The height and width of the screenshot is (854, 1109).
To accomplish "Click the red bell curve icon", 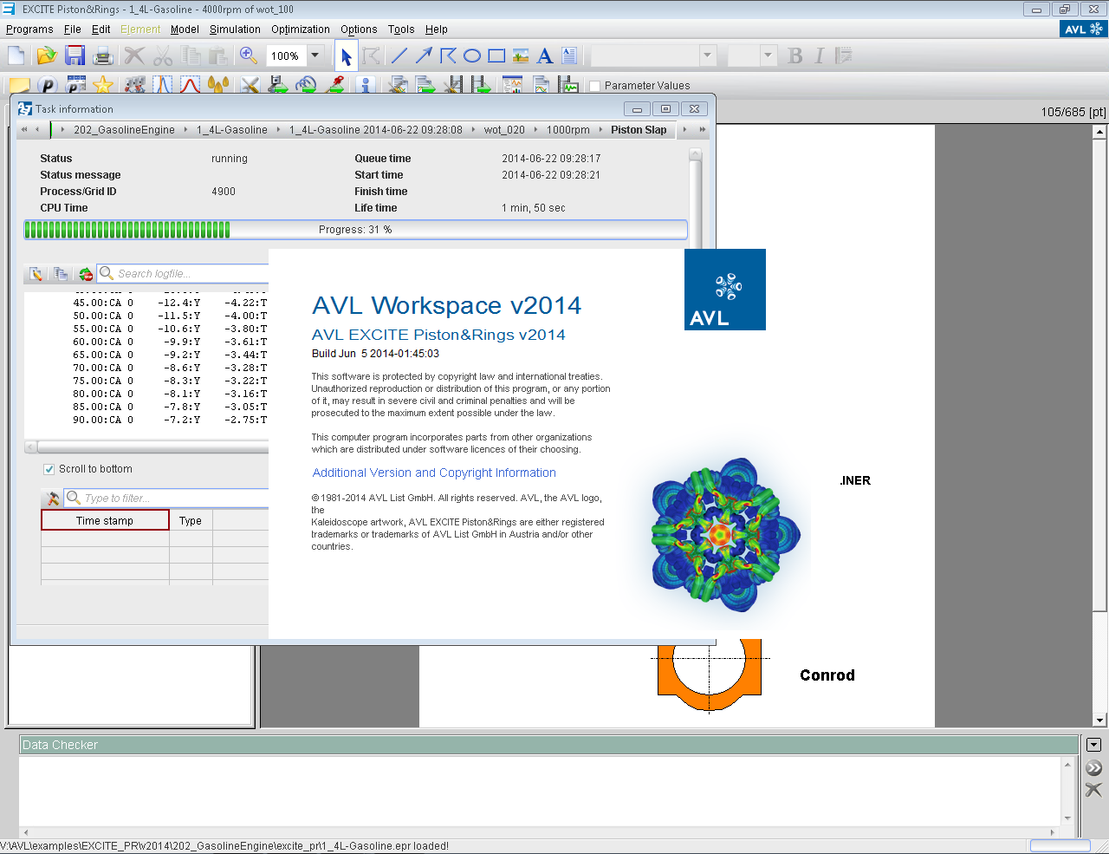I will tap(191, 85).
